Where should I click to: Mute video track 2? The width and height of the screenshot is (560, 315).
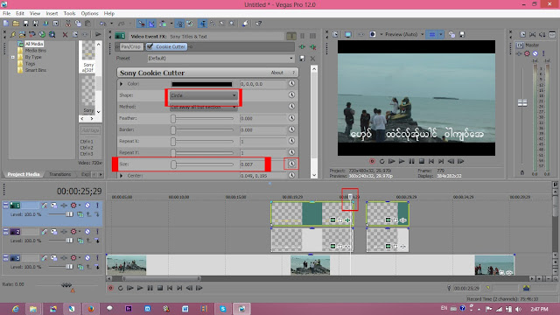pyautogui.click(x=87, y=231)
